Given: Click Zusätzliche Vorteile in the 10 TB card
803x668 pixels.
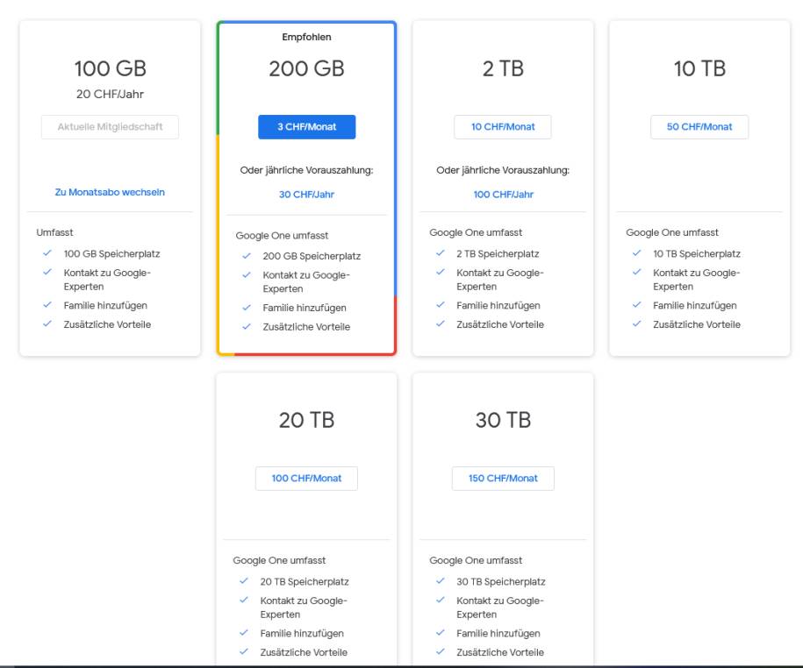Looking at the screenshot, I should [x=697, y=324].
